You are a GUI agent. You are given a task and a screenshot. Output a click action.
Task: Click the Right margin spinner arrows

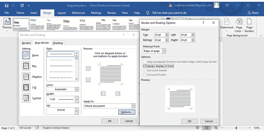click(193, 40)
